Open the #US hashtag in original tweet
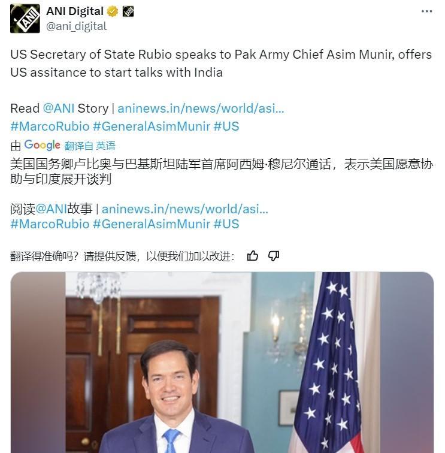The height and width of the screenshot is (453, 445). (x=226, y=126)
